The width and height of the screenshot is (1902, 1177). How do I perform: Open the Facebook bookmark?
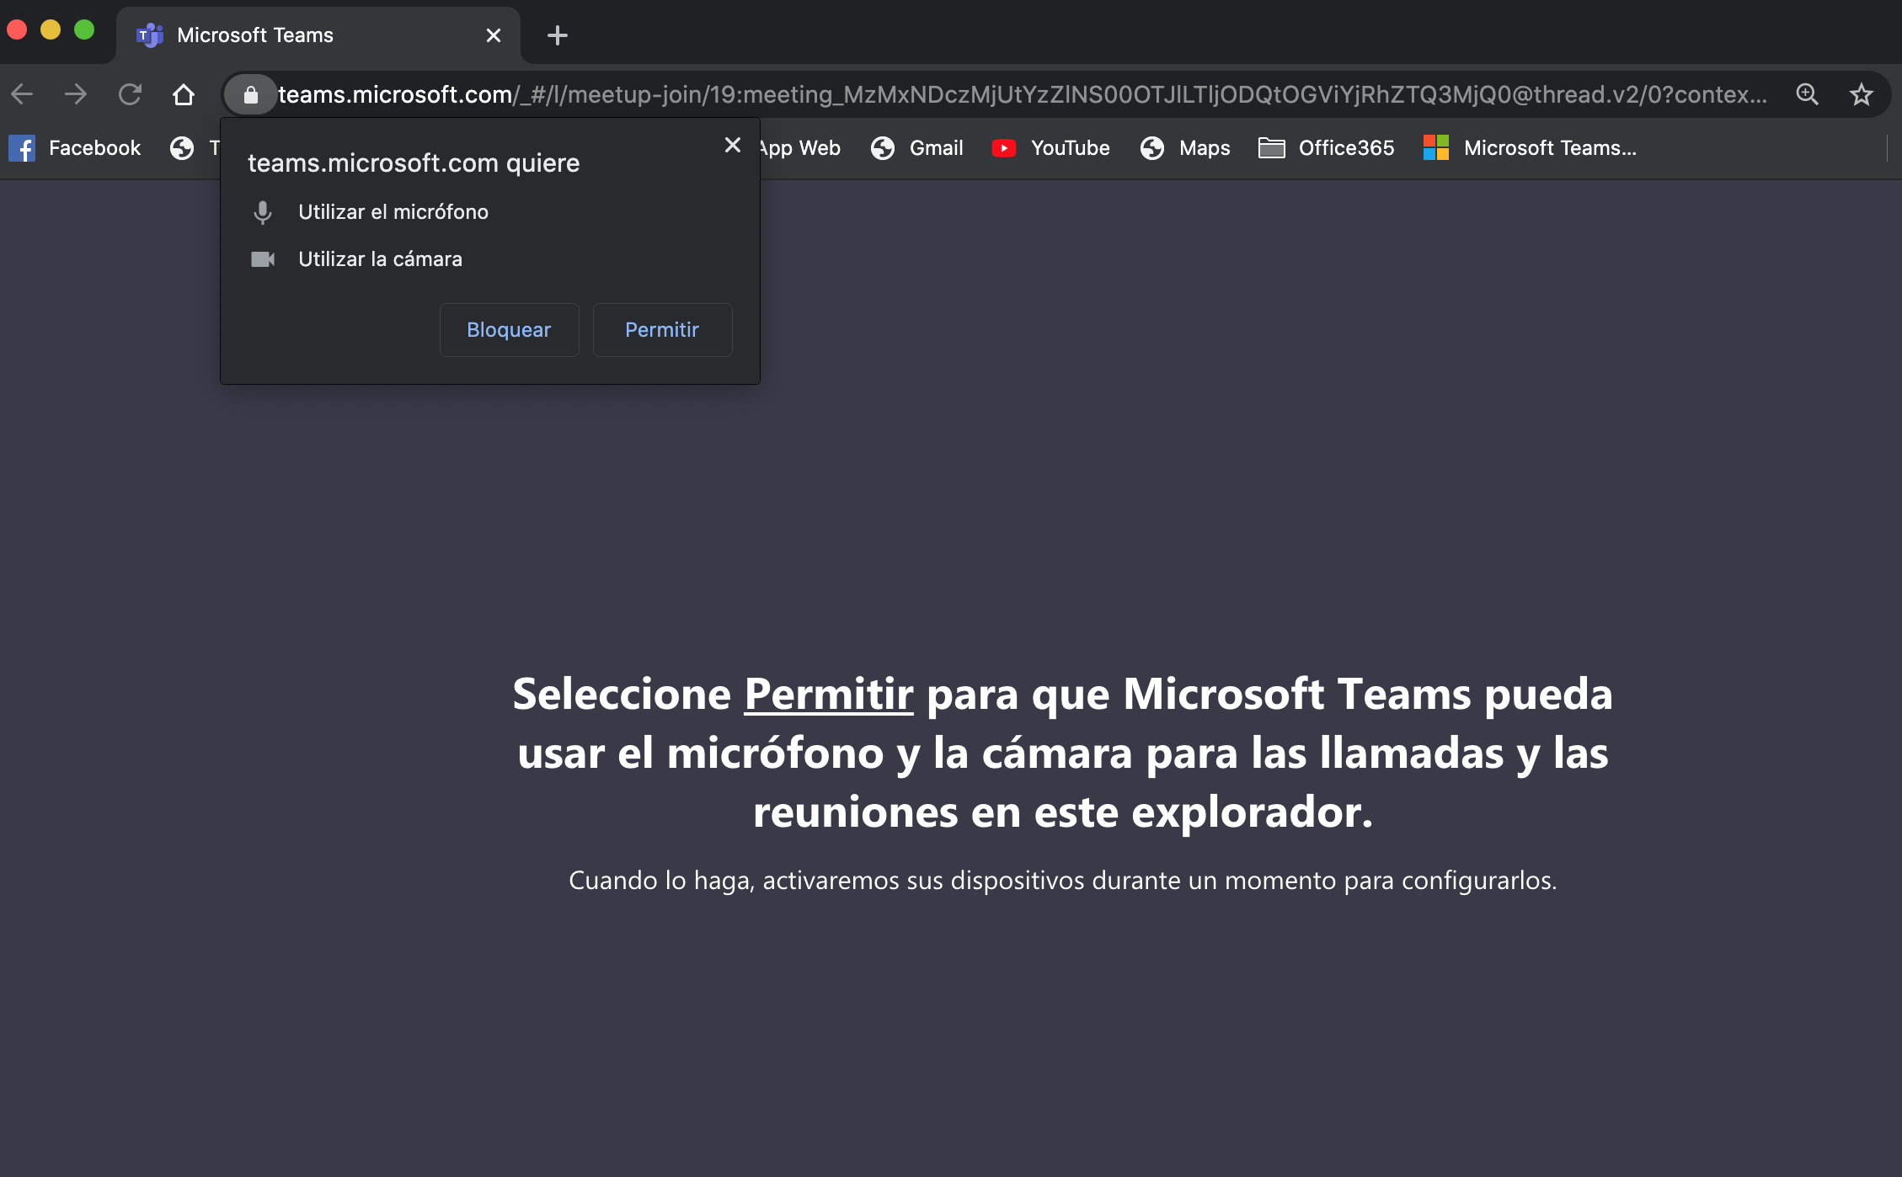click(75, 148)
